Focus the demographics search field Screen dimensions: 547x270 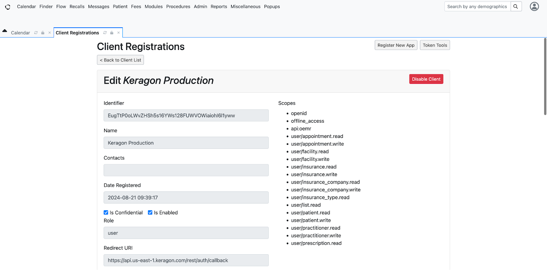[x=477, y=7]
